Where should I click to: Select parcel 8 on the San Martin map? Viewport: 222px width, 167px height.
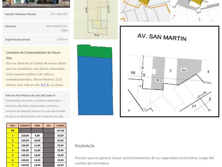(x=158, y=80)
